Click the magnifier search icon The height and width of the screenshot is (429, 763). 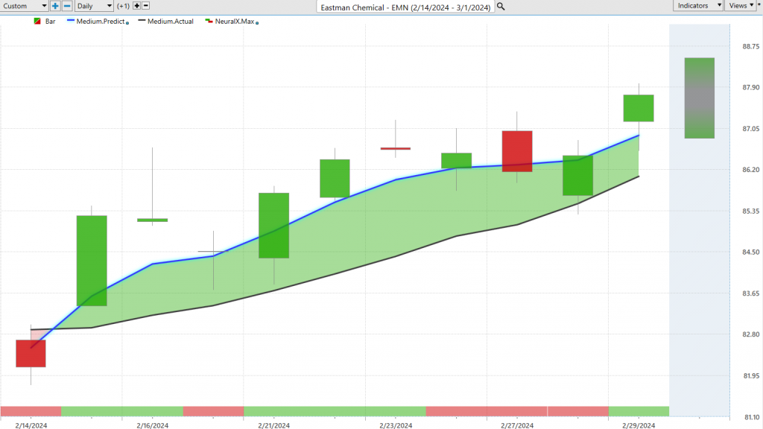pyautogui.click(x=501, y=7)
